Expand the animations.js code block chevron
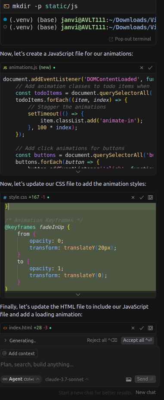Image resolution: width=164 pixels, height=400 pixels. [x=78, y=172]
